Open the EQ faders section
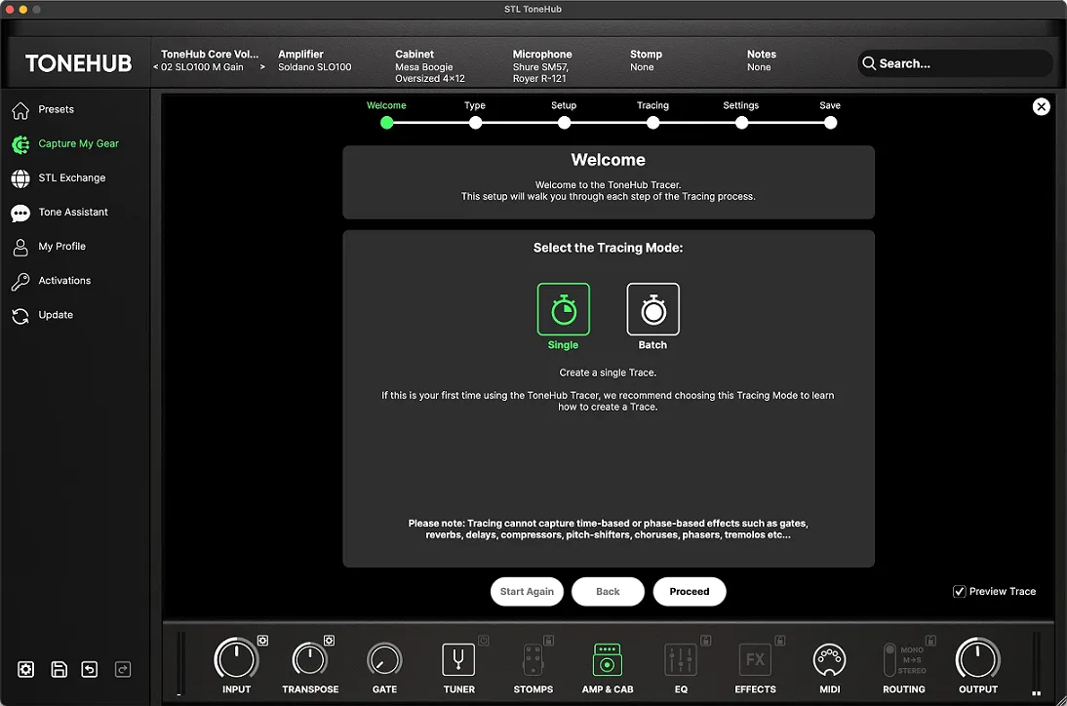Viewport: 1067px width, 706px height. pyautogui.click(x=681, y=659)
